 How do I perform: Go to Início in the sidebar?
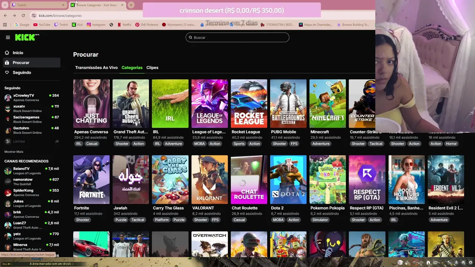click(x=31, y=53)
